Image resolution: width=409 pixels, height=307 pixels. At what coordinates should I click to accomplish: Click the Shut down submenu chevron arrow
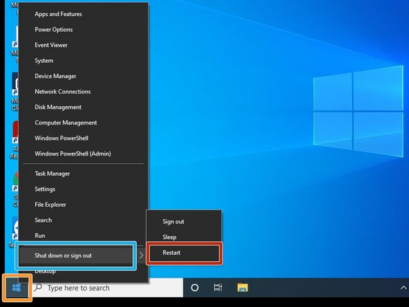tap(141, 256)
